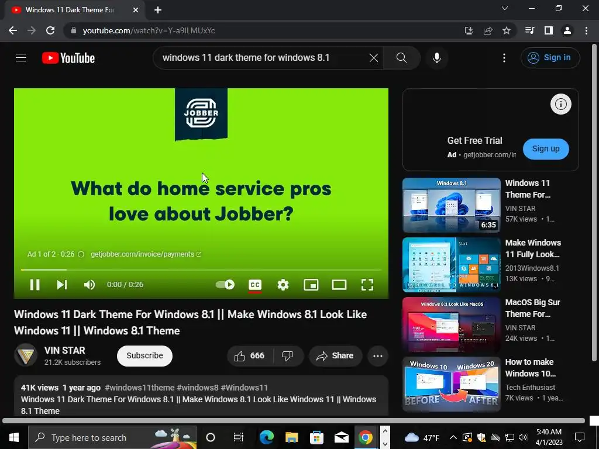Open VIN STAR channel avatar
Viewport: 599px width, 449px height.
click(26, 355)
